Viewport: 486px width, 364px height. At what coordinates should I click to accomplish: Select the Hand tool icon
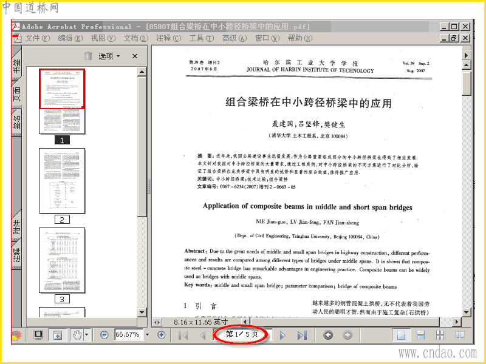tap(77, 335)
